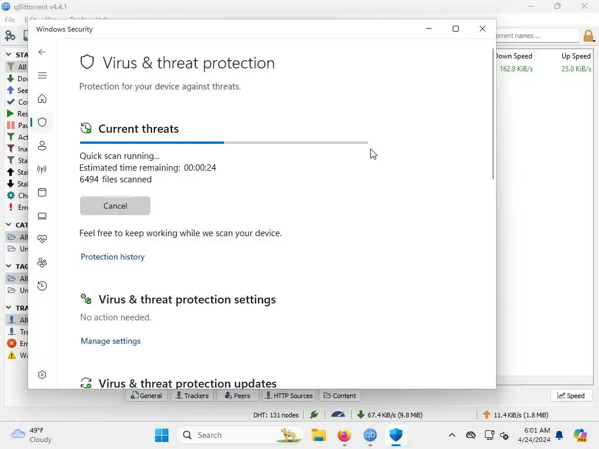
Task: Open Account protection person icon
Action: (x=42, y=146)
